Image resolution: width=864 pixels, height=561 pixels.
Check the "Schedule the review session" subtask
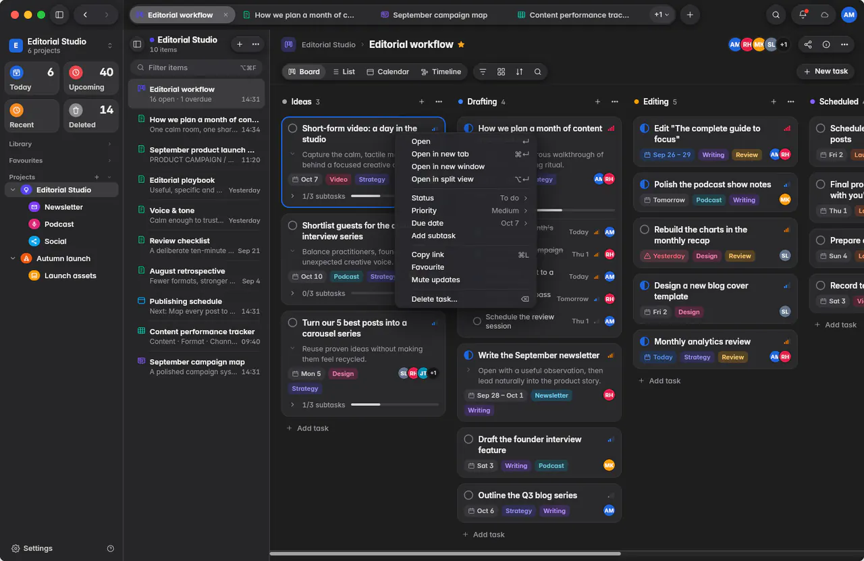tap(477, 321)
